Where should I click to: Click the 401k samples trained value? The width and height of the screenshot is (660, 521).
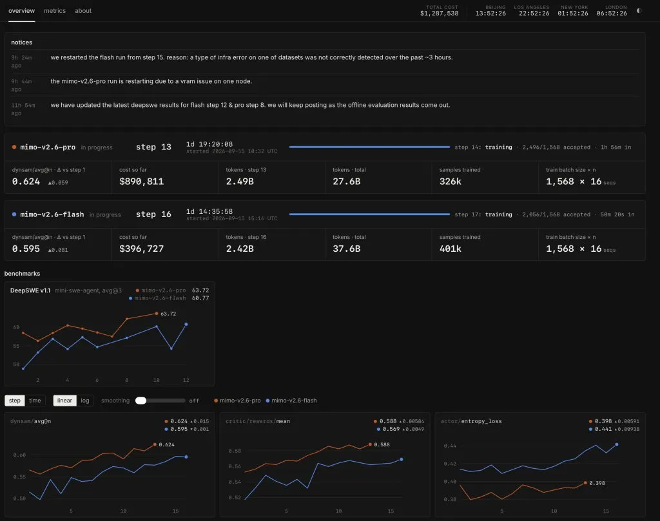[x=451, y=249]
